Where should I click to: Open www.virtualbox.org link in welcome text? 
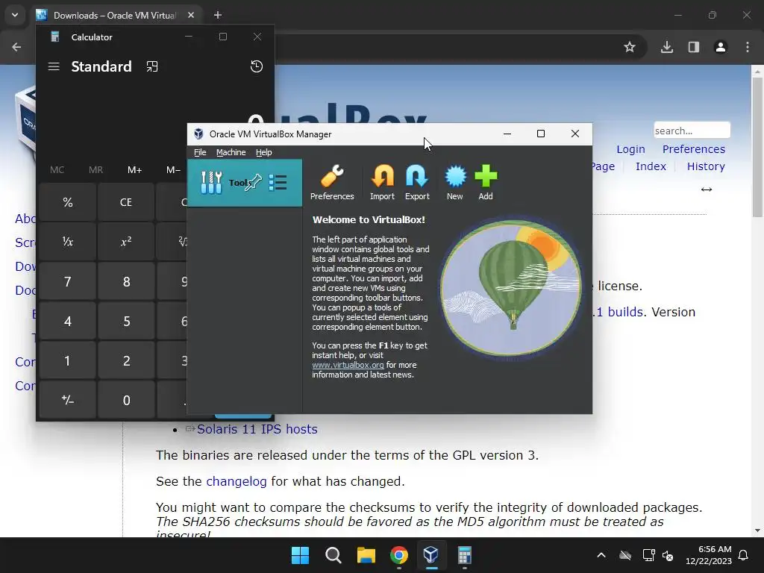click(x=348, y=365)
